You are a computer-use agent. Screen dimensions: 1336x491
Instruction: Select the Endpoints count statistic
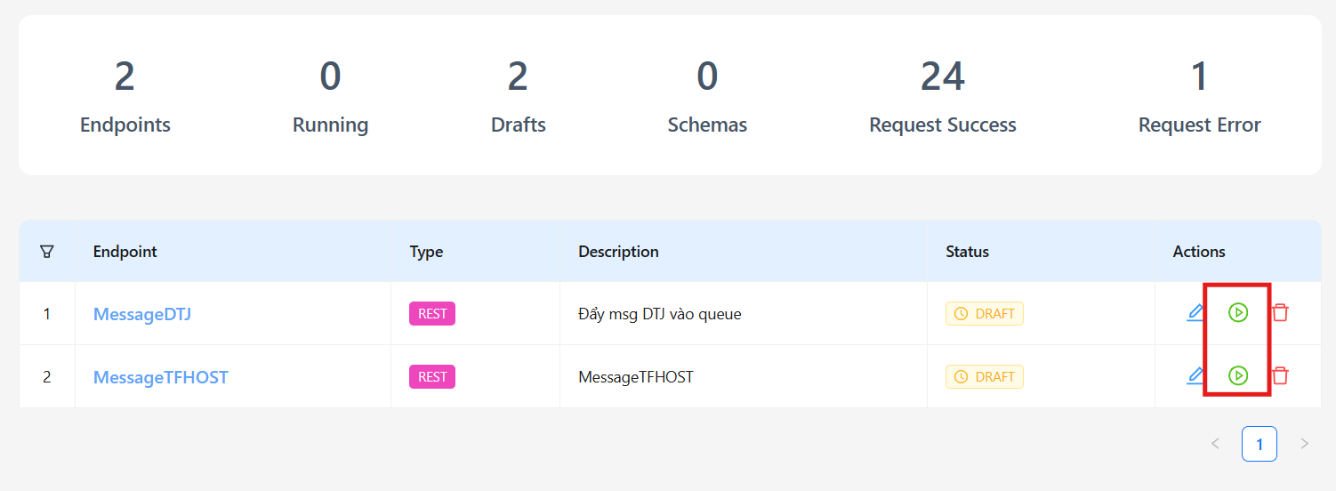(x=125, y=96)
